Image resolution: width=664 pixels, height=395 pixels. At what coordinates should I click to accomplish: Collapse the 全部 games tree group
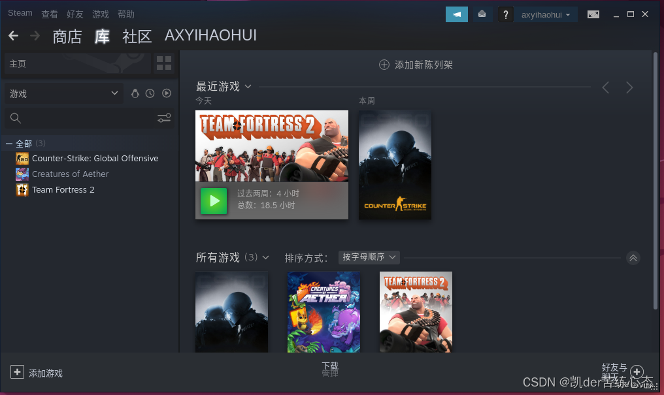(x=9, y=144)
